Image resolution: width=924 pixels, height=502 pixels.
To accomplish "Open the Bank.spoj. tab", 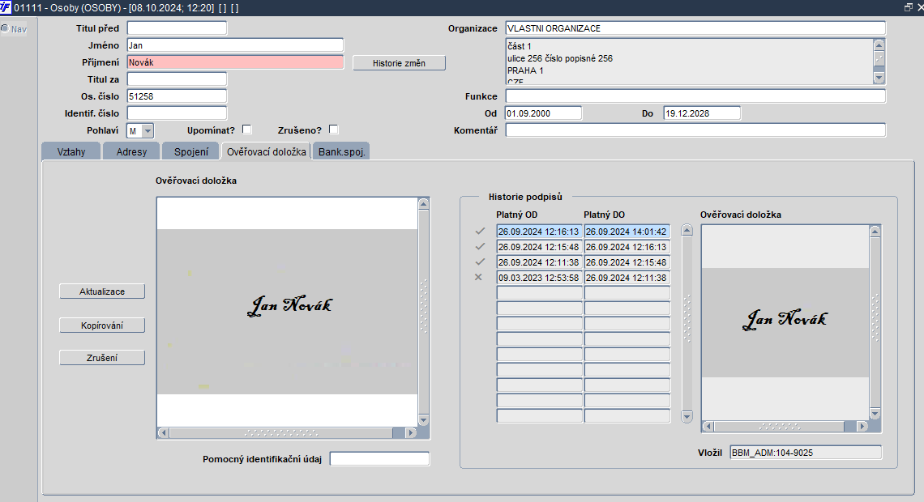I will point(342,151).
